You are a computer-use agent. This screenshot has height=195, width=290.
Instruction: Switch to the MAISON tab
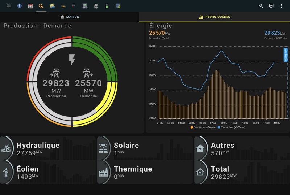[70, 17]
